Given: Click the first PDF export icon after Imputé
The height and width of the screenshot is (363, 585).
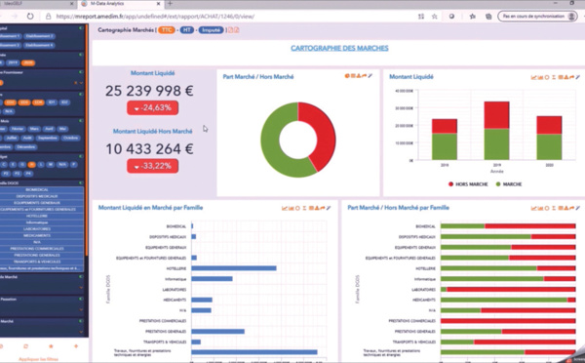Looking at the screenshot, I should coord(230,30).
